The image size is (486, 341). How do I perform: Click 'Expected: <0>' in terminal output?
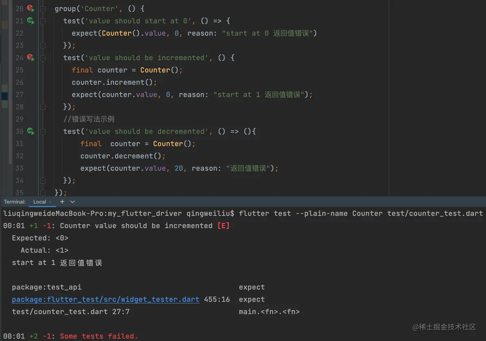click(40, 238)
